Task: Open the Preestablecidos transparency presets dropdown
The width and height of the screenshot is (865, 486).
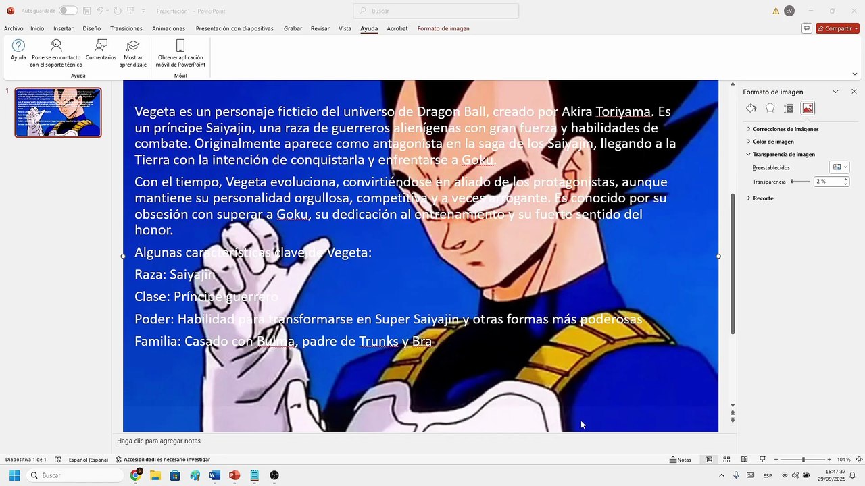Action: [839, 167]
